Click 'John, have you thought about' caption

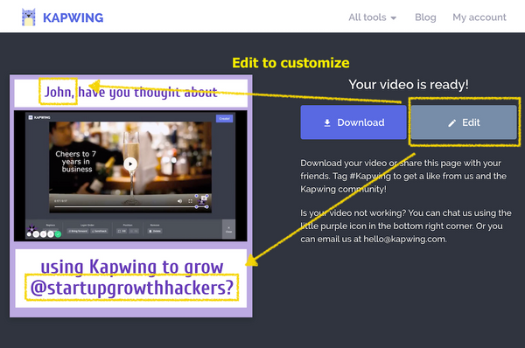pos(131,93)
